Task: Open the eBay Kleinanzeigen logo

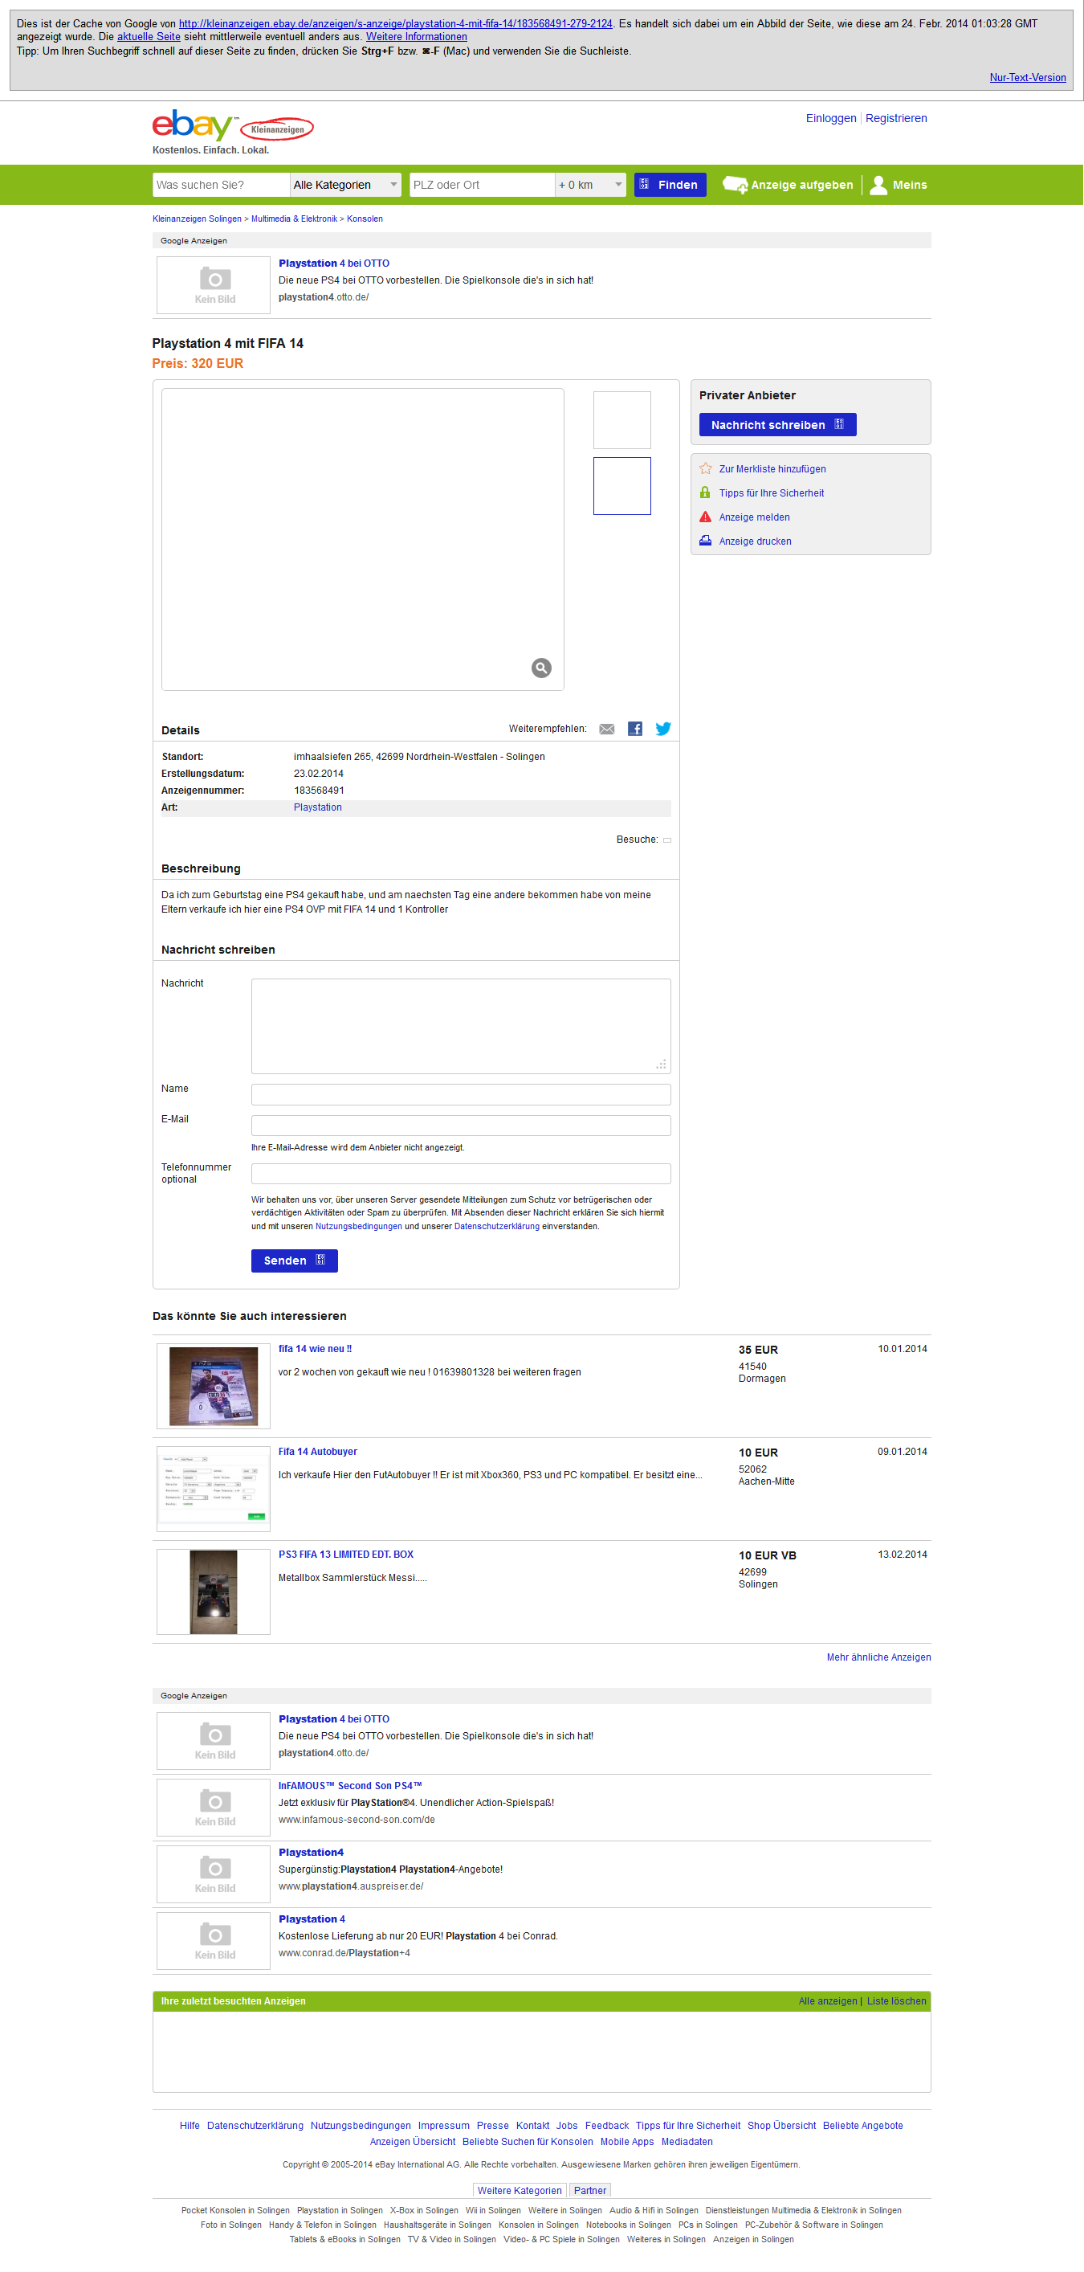Action: coord(233,126)
